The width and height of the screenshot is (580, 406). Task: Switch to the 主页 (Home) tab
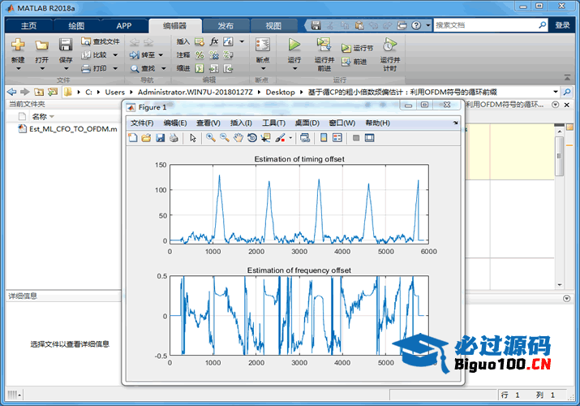point(29,25)
